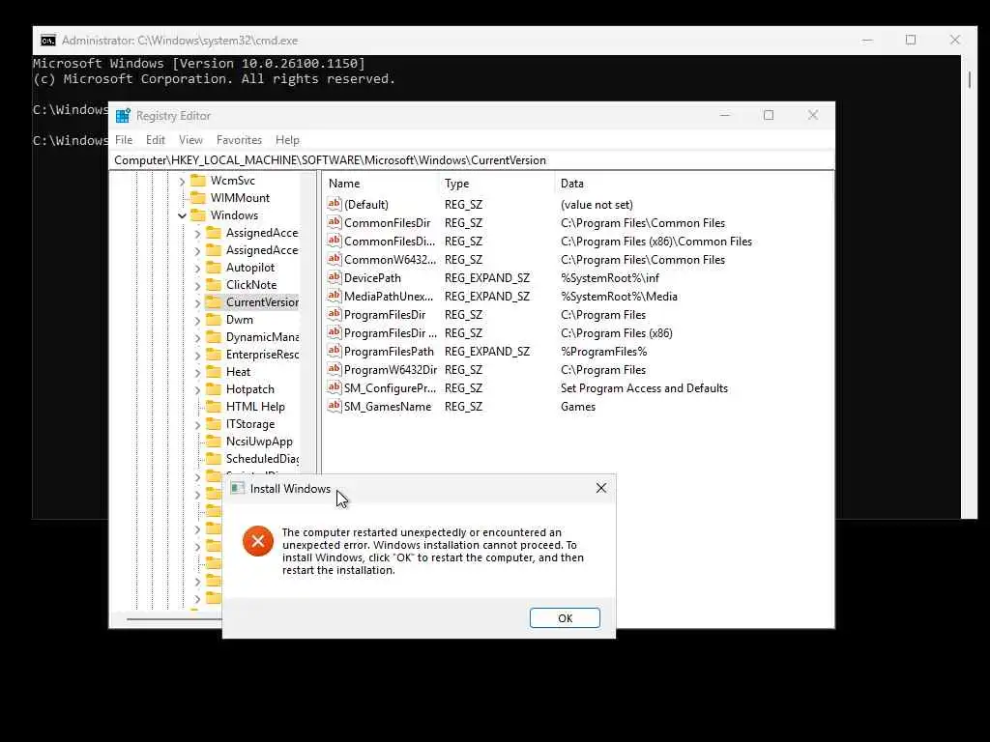Image resolution: width=990 pixels, height=742 pixels.
Task: Click the data cell 'Games'
Action: [x=578, y=407]
